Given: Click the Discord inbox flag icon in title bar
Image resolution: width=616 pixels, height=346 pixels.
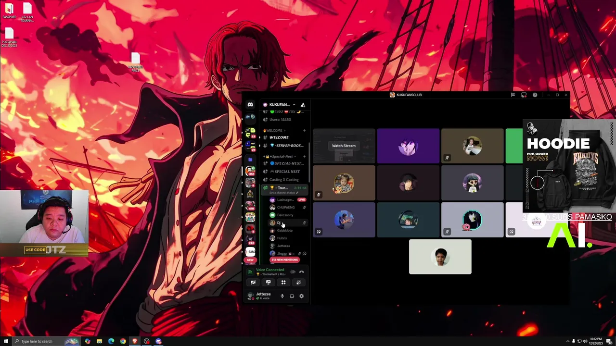Looking at the screenshot, I should (513, 95).
